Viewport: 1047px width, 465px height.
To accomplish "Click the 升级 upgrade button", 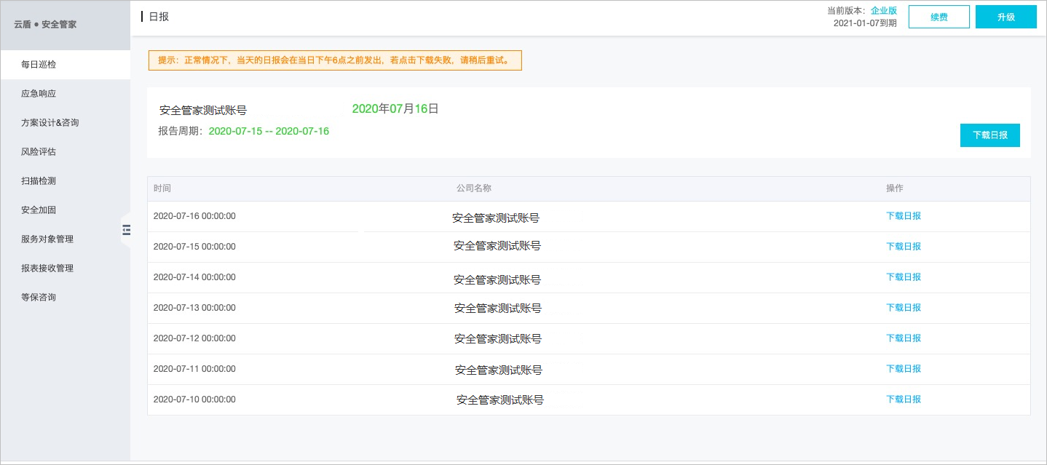I will click(x=1006, y=17).
